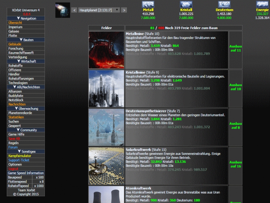This screenshot has height=203, width=270.
Task: Collapse the Wirtschaft menu section
Action: pyautogui.click(x=26, y=61)
